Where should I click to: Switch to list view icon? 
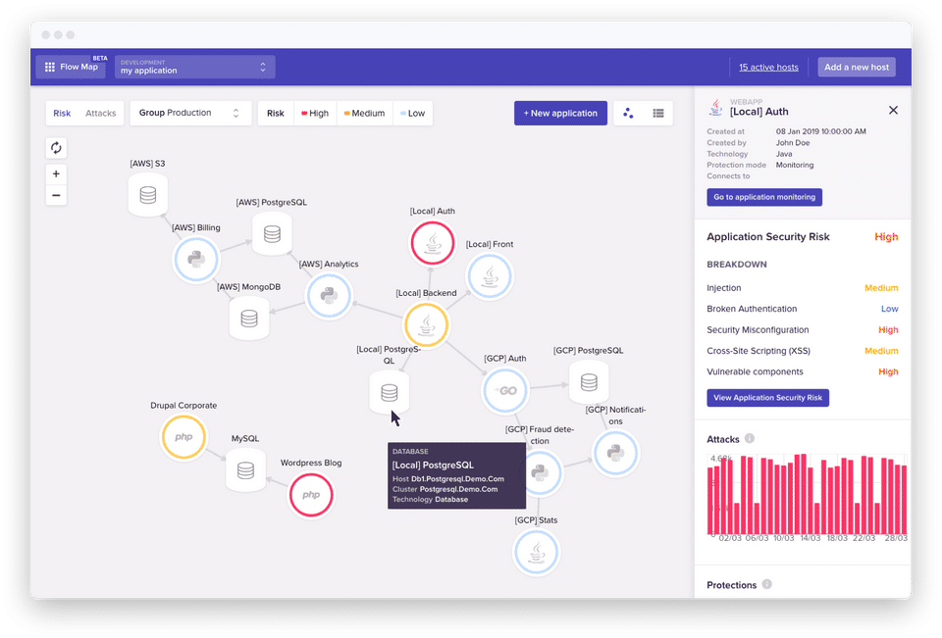click(658, 113)
